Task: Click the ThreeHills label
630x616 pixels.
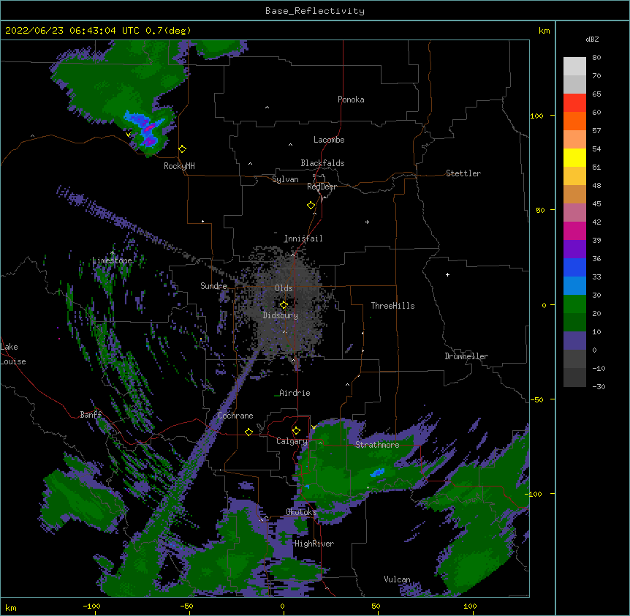Action: click(392, 306)
